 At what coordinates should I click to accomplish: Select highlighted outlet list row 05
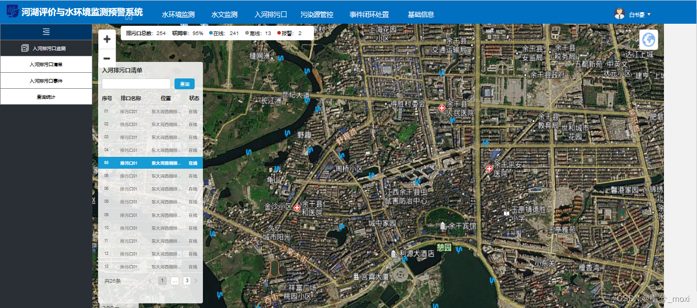150,163
